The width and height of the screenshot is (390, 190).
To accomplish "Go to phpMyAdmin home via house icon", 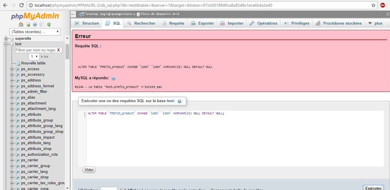I will pyautogui.click(x=21, y=25).
